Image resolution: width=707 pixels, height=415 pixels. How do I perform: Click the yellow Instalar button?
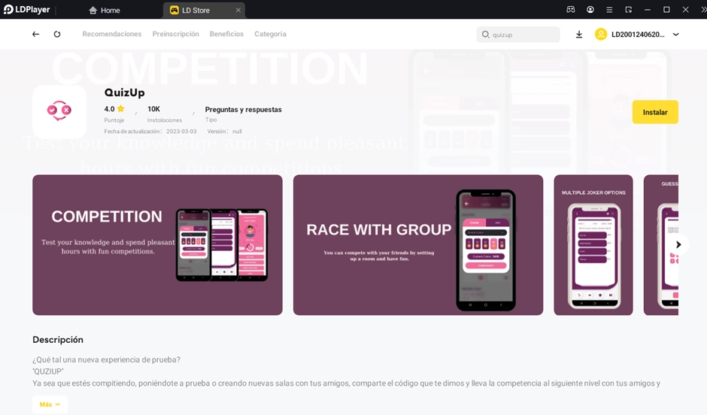654,112
